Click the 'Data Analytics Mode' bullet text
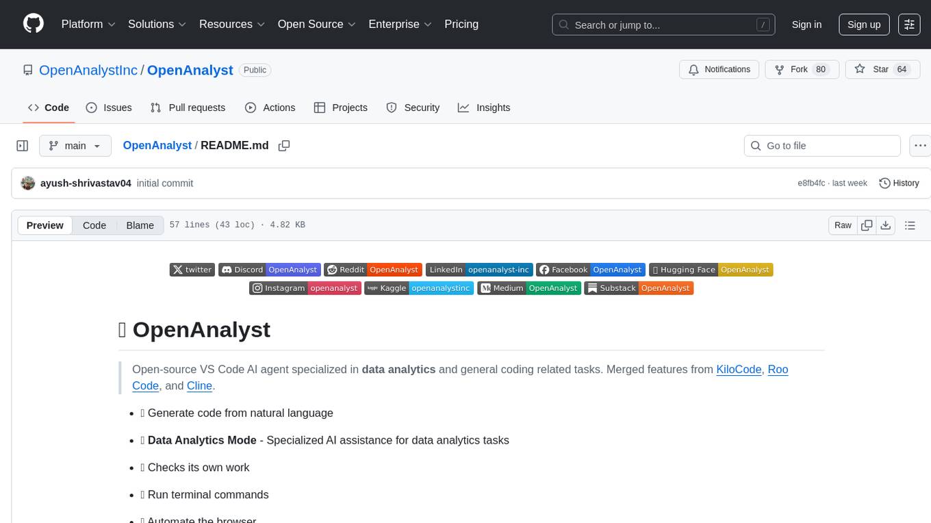This screenshot has width=931, height=523. click(x=202, y=440)
